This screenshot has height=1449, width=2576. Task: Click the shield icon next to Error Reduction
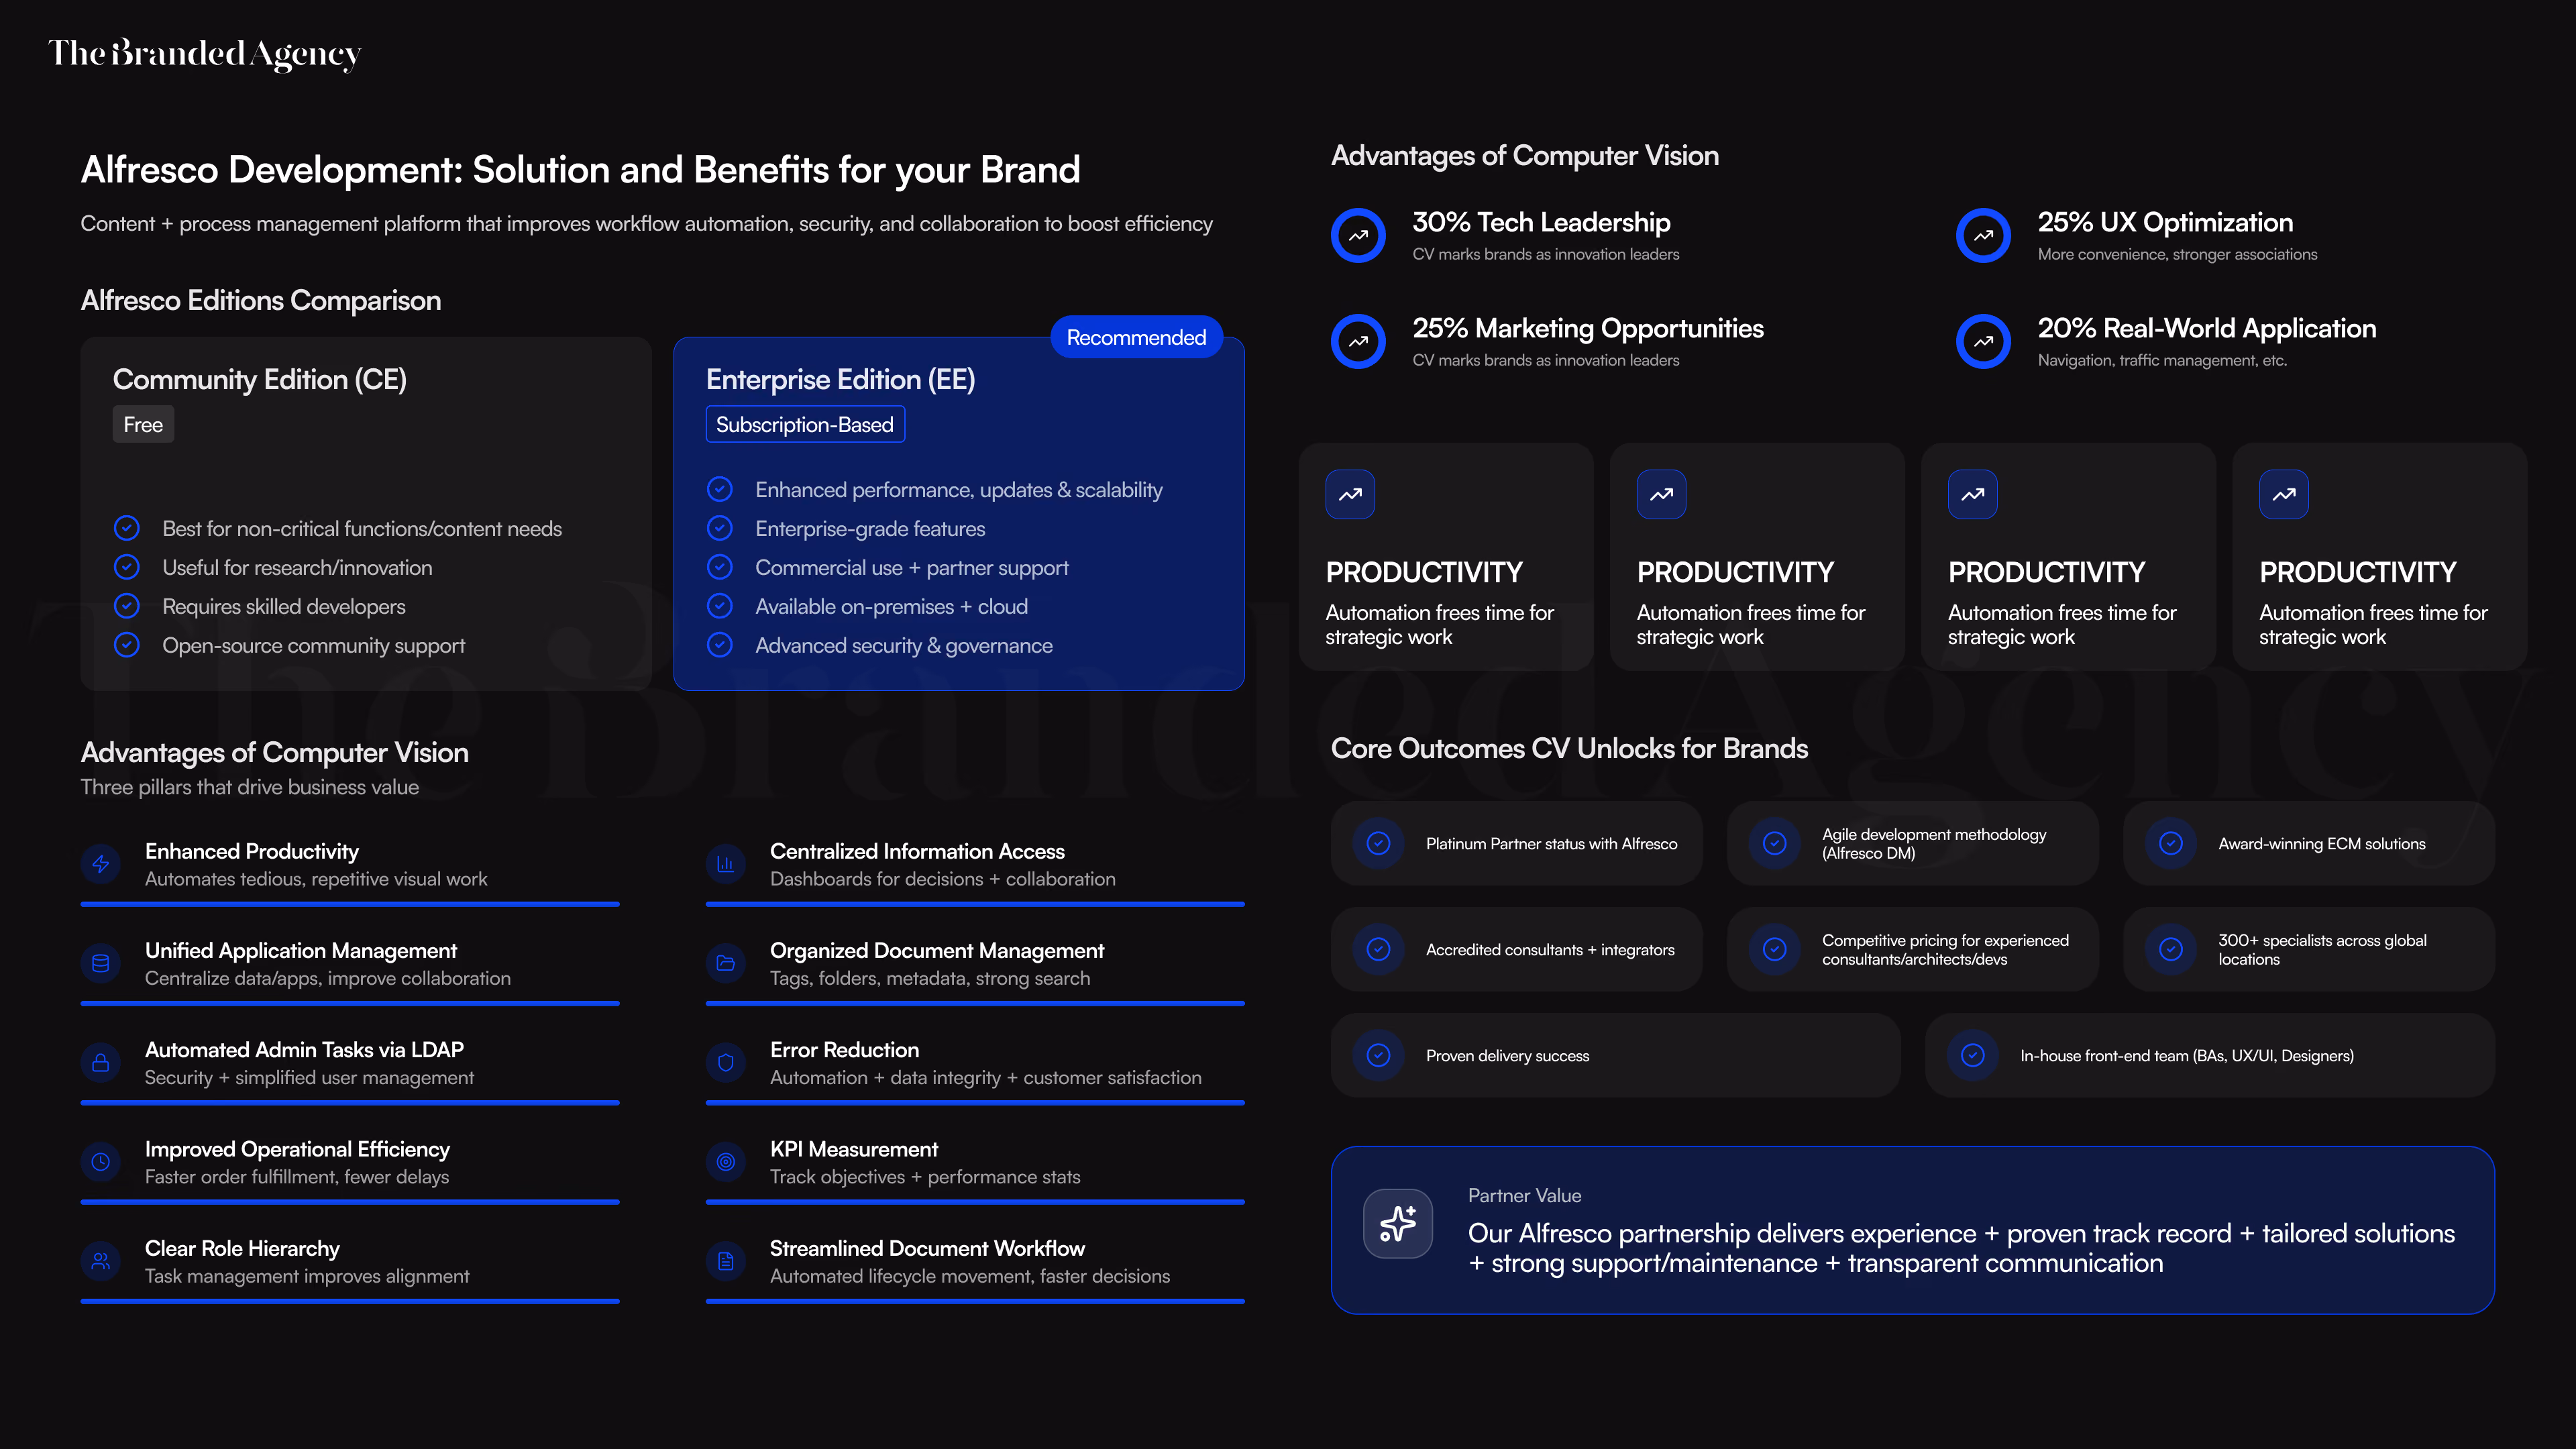pos(726,1062)
